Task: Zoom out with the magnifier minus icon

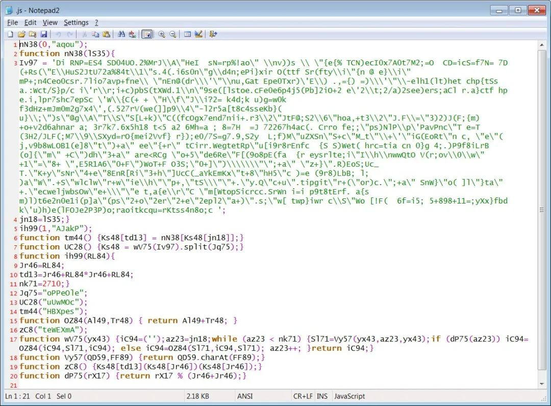Action: [172, 34]
